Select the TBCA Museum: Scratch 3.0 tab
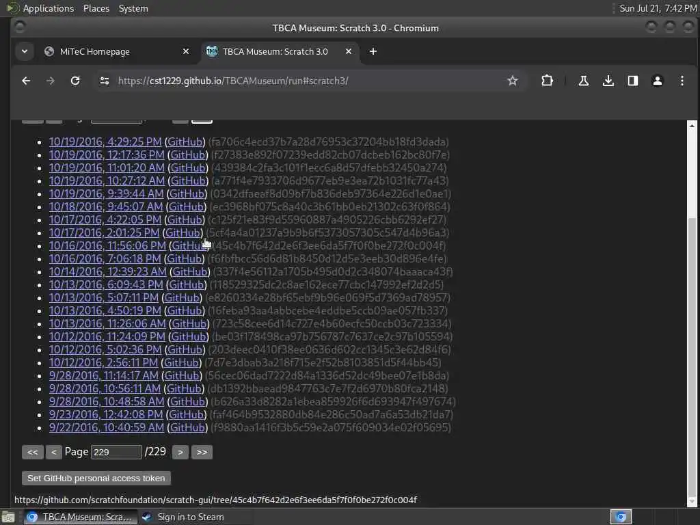 pyautogui.click(x=280, y=52)
